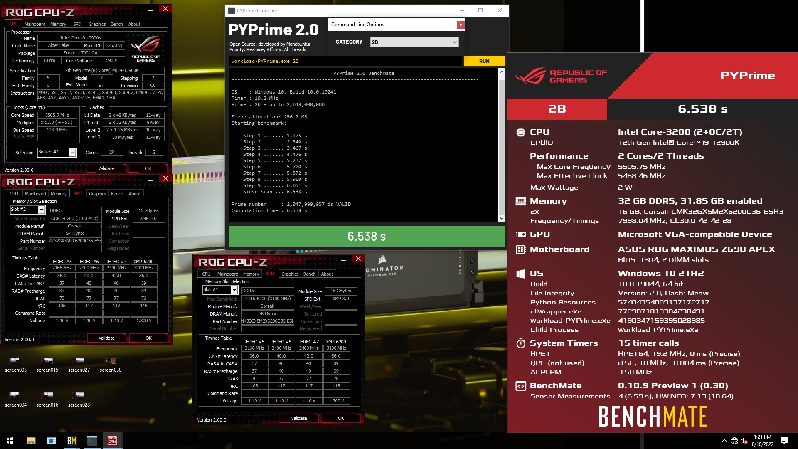Click the PYPrime output scrollbar track
Viewport: 798px width, 449px height.
coord(502,145)
